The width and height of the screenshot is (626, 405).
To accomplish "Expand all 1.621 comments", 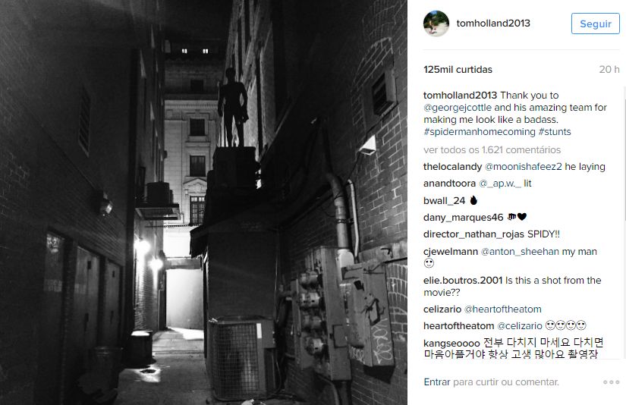I will [x=492, y=150].
